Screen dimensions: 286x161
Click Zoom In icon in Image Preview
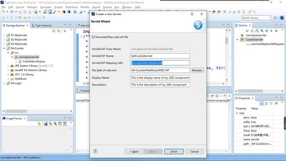55,124
